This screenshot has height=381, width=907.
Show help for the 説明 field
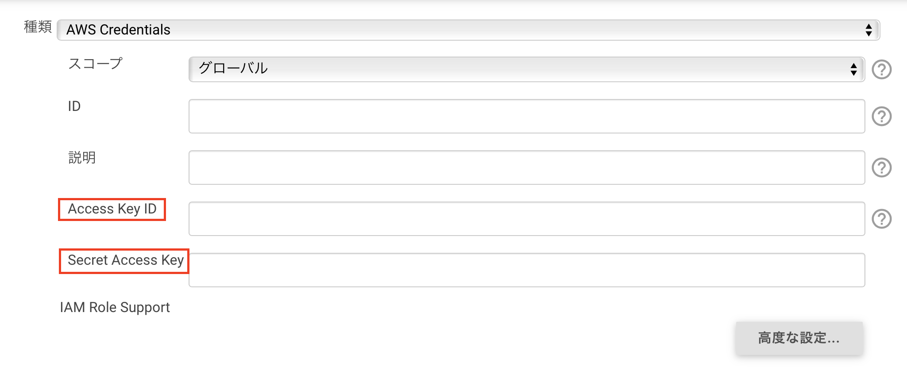[881, 168]
